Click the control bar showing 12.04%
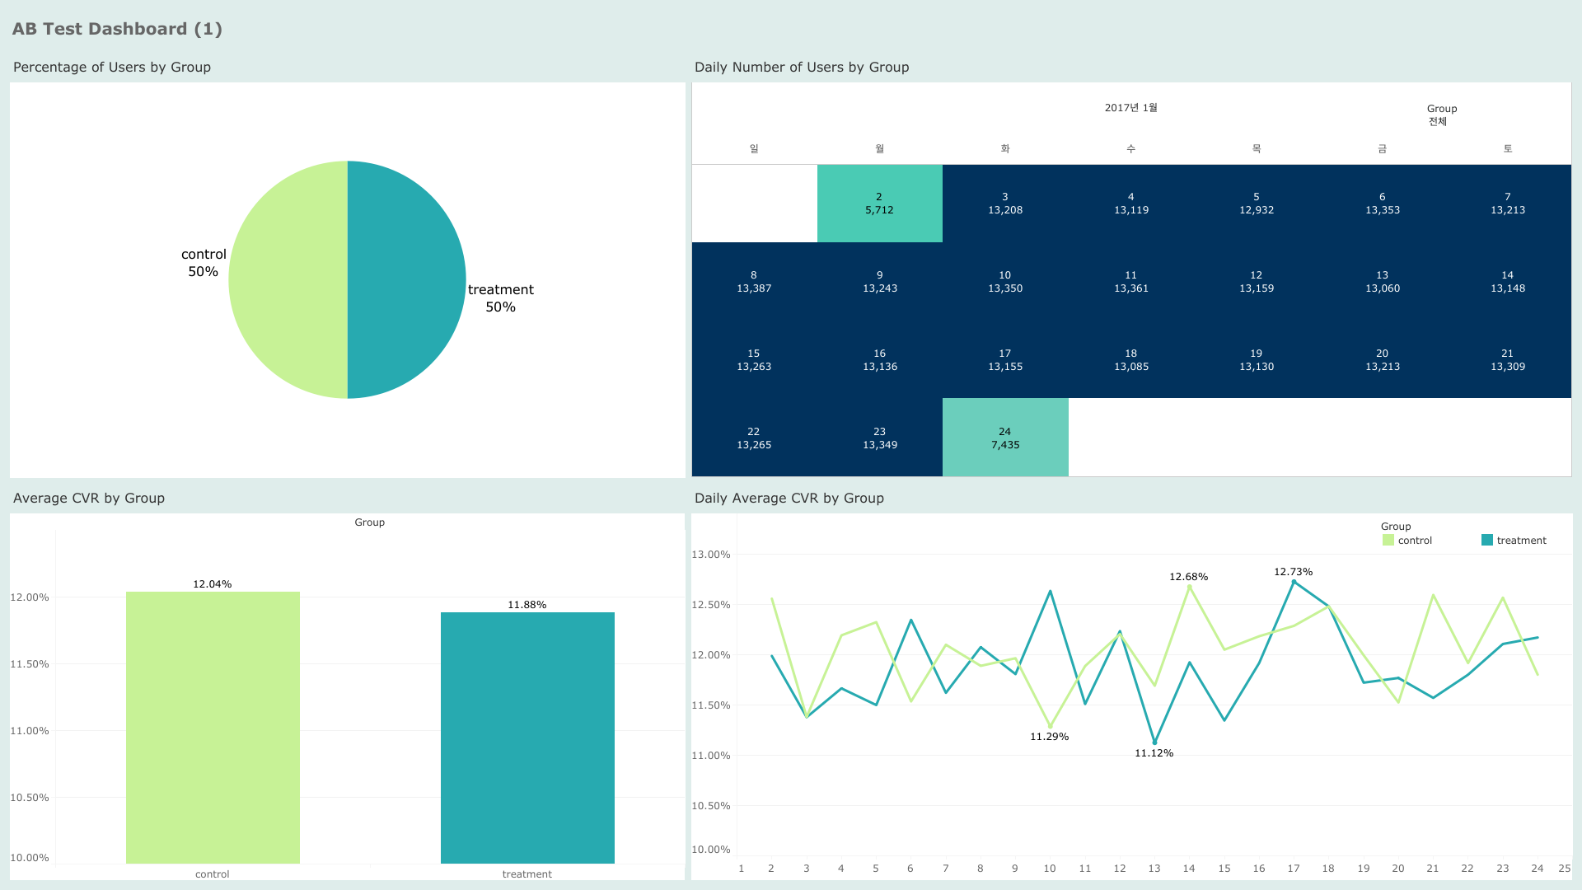The width and height of the screenshot is (1582, 890). pyautogui.click(x=213, y=727)
